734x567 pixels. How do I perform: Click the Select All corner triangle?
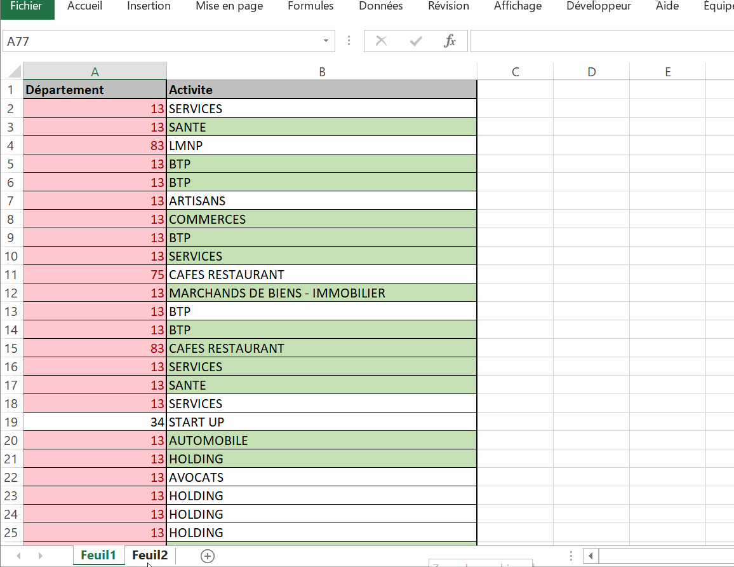coord(15,71)
